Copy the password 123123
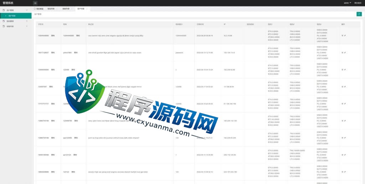This screenshot has width=365, height=184. [x=73, y=172]
